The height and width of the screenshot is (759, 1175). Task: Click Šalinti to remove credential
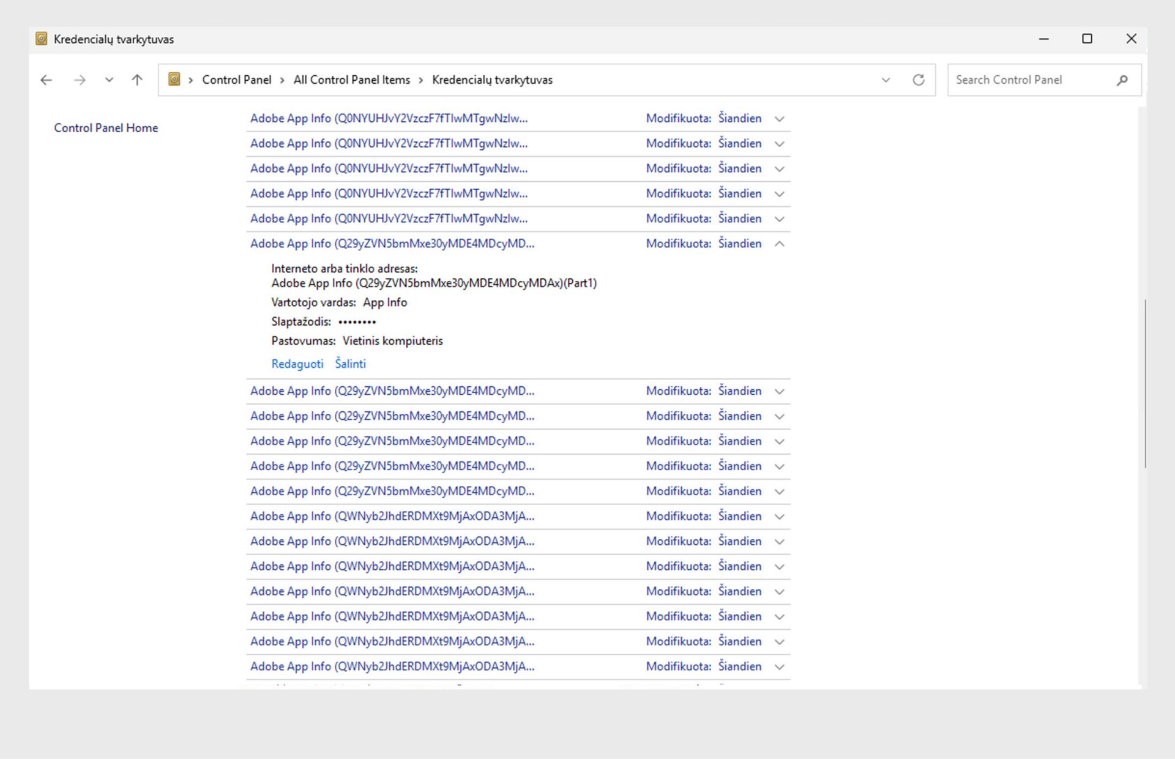tap(350, 364)
